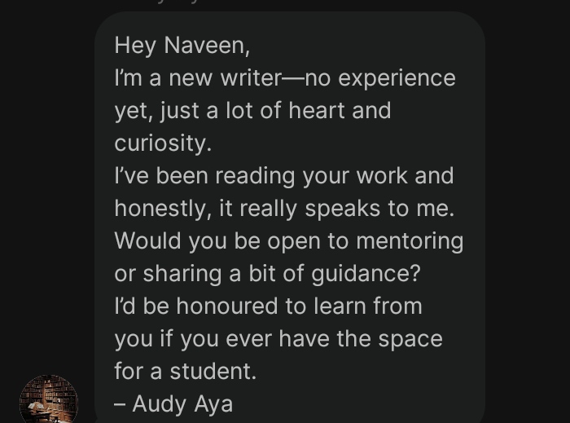Click the phrase "new writer" in the message
This screenshot has height=423, width=570.
coord(225,78)
